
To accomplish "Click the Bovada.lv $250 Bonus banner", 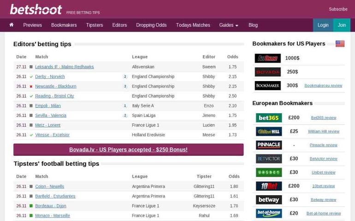I will coord(128,150).
